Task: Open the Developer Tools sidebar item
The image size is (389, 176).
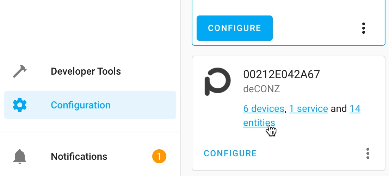Action: (x=86, y=71)
